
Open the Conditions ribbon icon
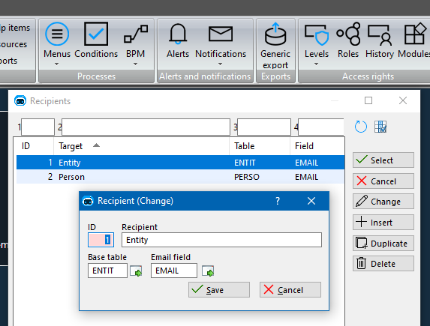(x=96, y=34)
